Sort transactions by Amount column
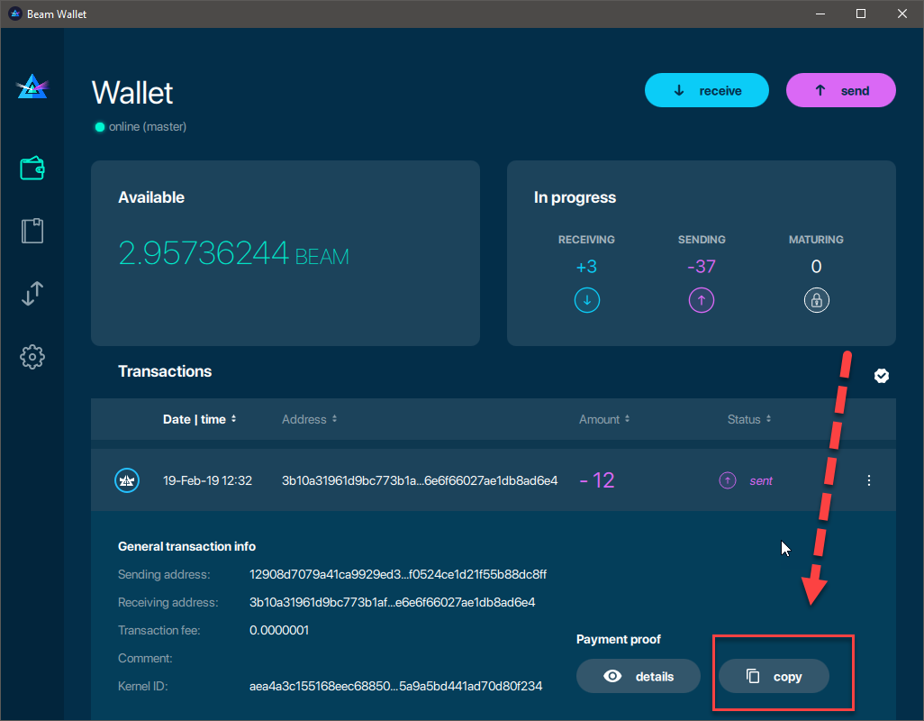924x721 pixels. [603, 419]
